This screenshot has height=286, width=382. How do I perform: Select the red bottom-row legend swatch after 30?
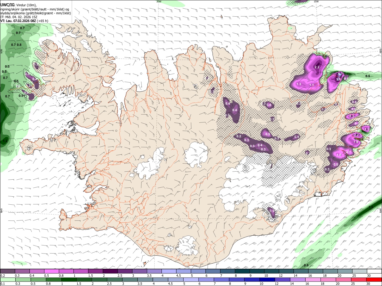(374, 280)
